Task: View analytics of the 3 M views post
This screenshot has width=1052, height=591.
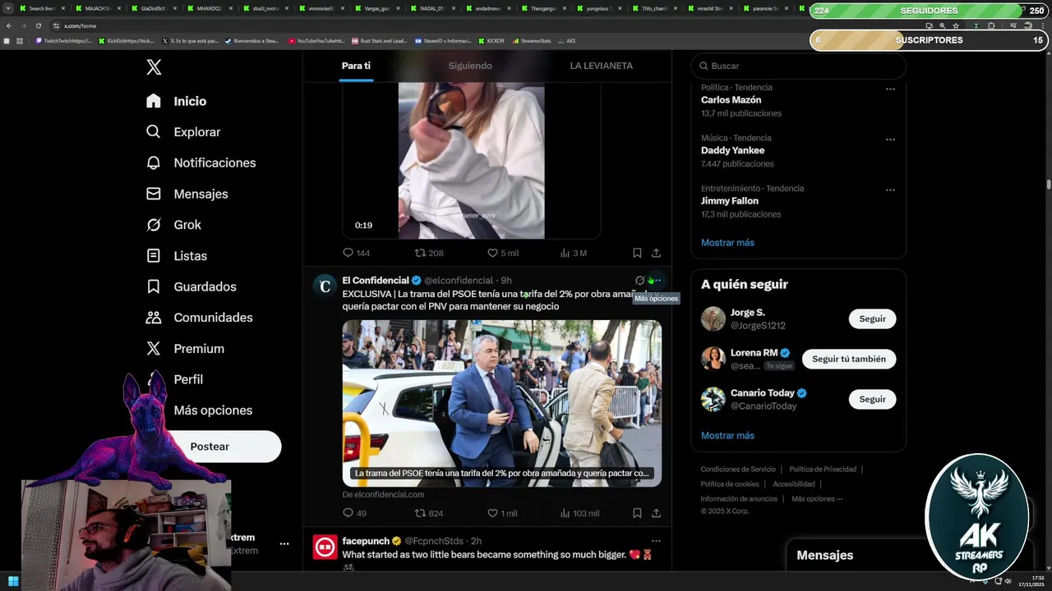Action: (573, 253)
